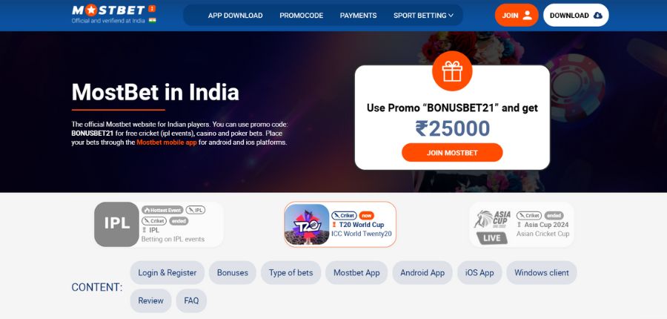
Task: Open the App Download menu item
Action: (x=235, y=16)
